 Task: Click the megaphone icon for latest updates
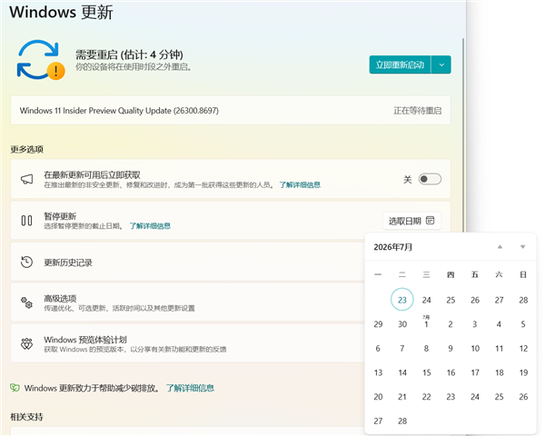tap(26, 179)
